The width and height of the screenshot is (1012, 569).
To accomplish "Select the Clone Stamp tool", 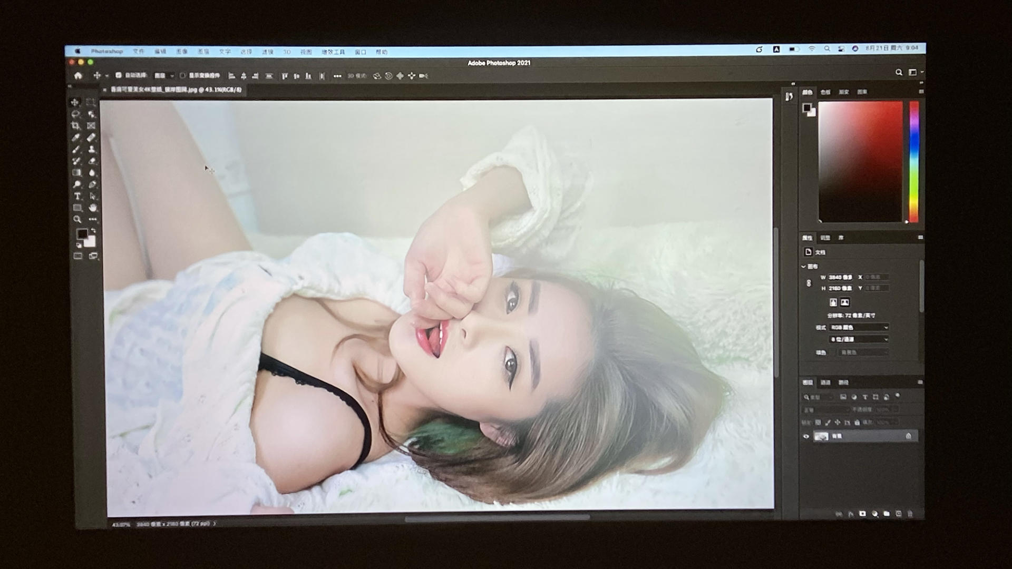I will [92, 150].
